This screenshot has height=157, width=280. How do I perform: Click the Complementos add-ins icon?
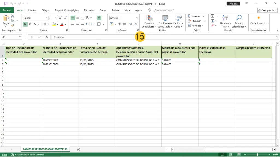click(259, 18)
